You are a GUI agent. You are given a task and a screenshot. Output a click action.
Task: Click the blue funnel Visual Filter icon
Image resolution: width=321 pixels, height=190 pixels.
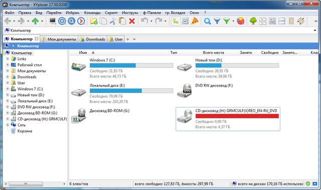217,21
